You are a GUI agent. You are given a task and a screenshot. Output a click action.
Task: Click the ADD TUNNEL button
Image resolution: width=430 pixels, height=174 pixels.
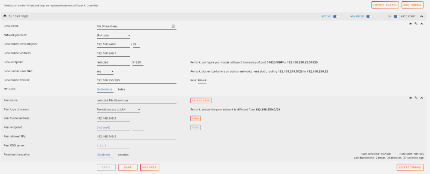point(412,5)
